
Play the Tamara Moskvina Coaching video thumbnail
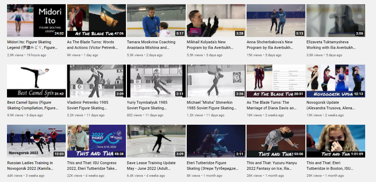156,20
